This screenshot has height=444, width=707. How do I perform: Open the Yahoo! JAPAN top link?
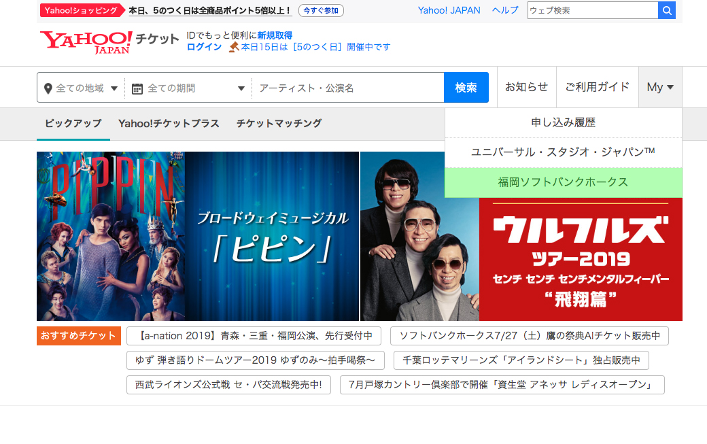pyautogui.click(x=449, y=10)
